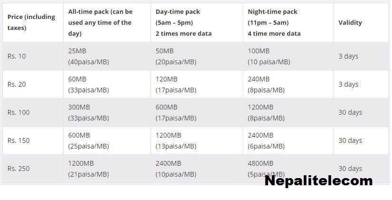Select the 120MB (17paisa/MB) day-time cell
The width and height of the screenshot is (392, 200).
(197, 84)
